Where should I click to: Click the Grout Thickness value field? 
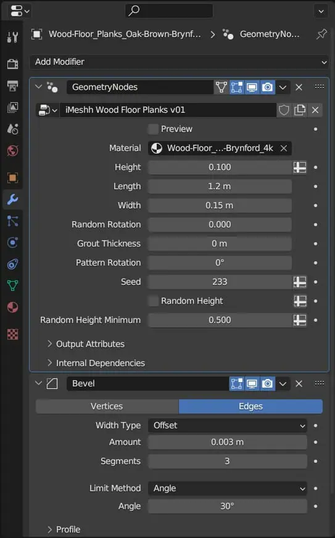220,243
